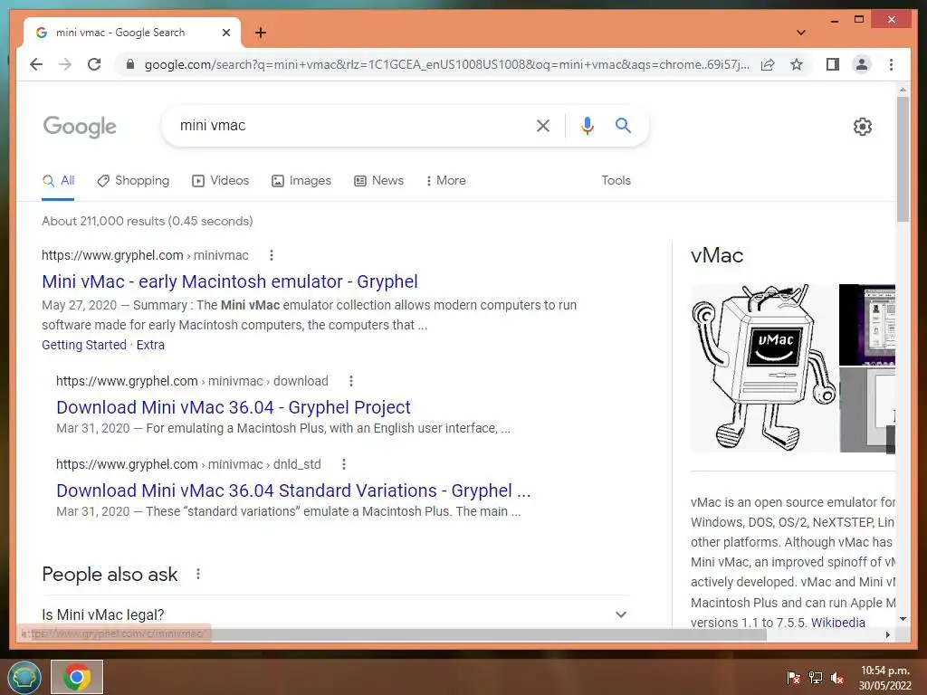927x695 pixels.
Task: Click Chrome icon in the taskbar
Action: coord(77,677)
